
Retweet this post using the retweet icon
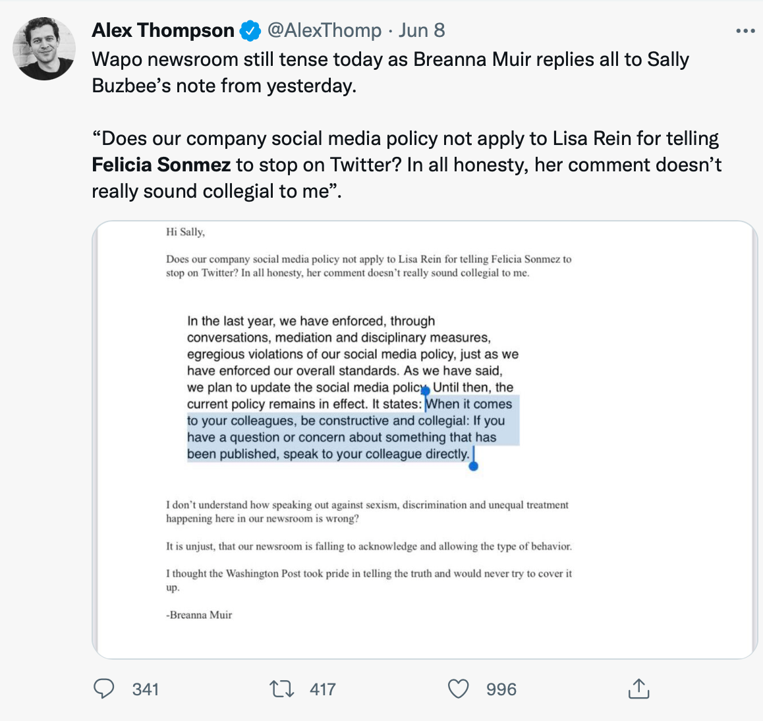coord(282,689)
